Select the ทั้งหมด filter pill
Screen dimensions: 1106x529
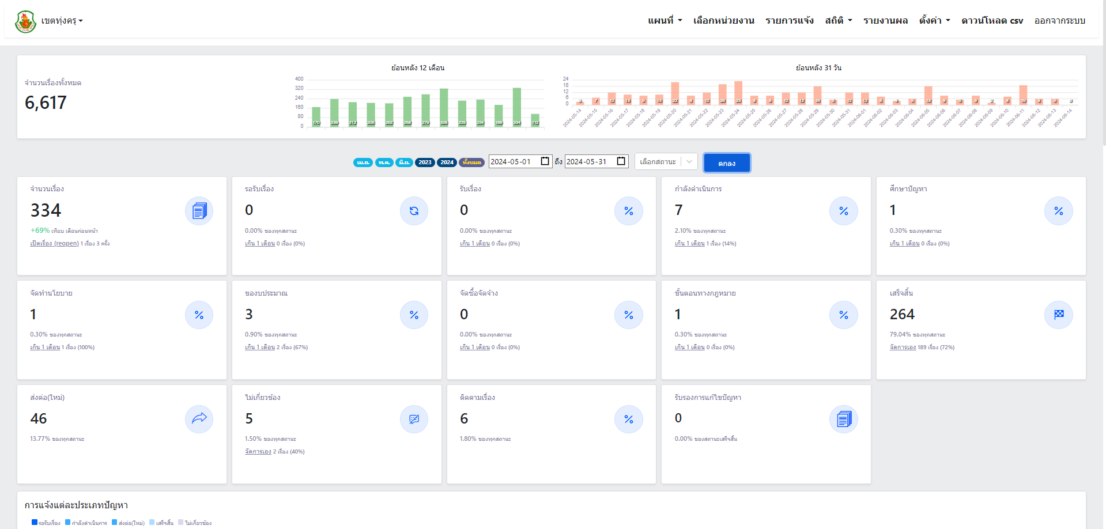point(471,163)
